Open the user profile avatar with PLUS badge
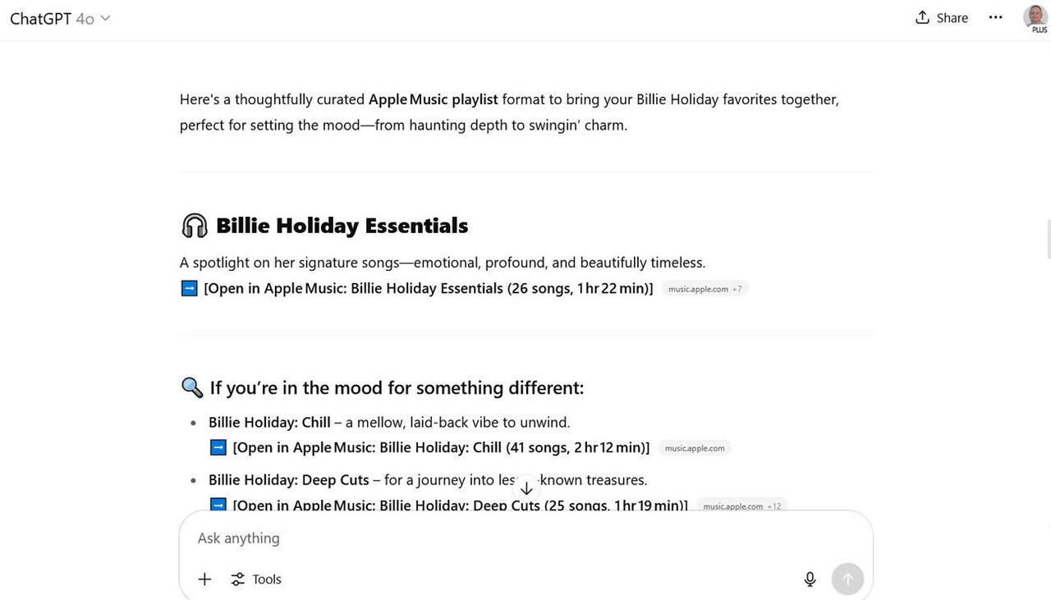 click(1036, 18)
